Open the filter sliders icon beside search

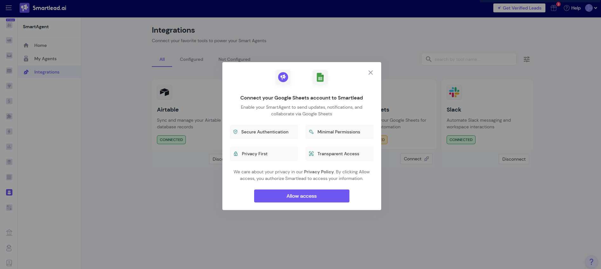(x=527, y=59)
